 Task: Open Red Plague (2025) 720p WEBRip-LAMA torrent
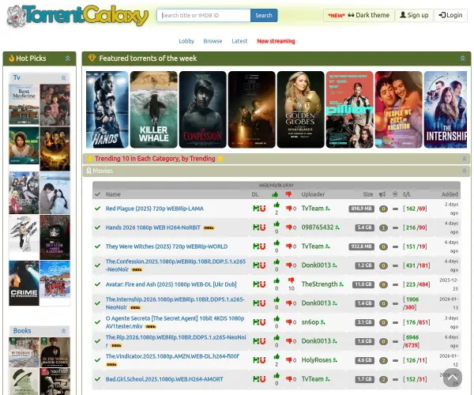pos(155,209)
